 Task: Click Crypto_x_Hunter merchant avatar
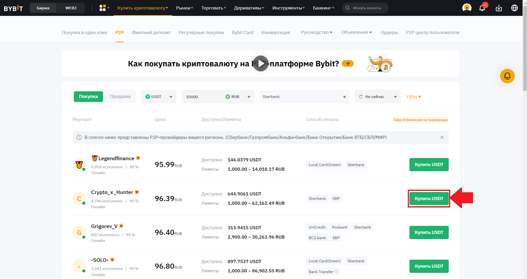pyautogui.click(x=79, y=199)
